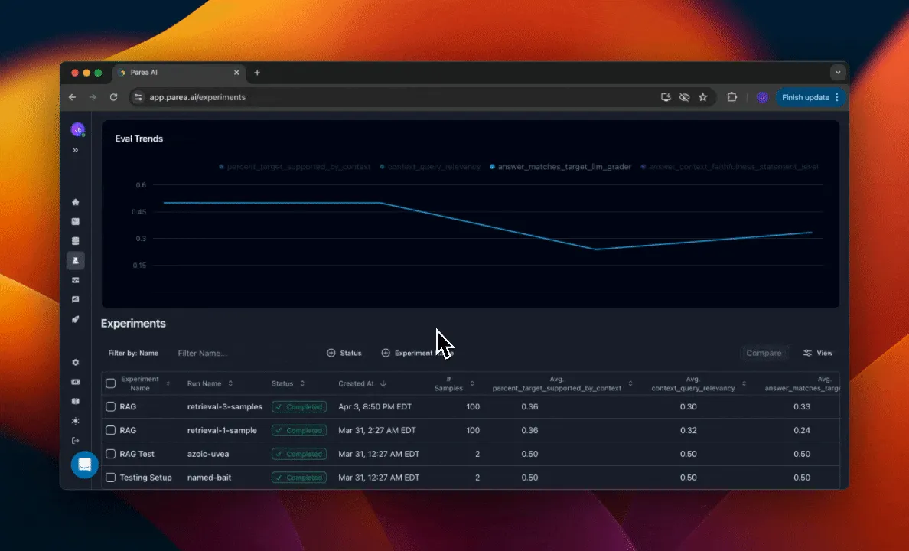This screenshot has height=551, width=909.
Task: Sort by the # Samples column
Action: [x=454, y=383]
